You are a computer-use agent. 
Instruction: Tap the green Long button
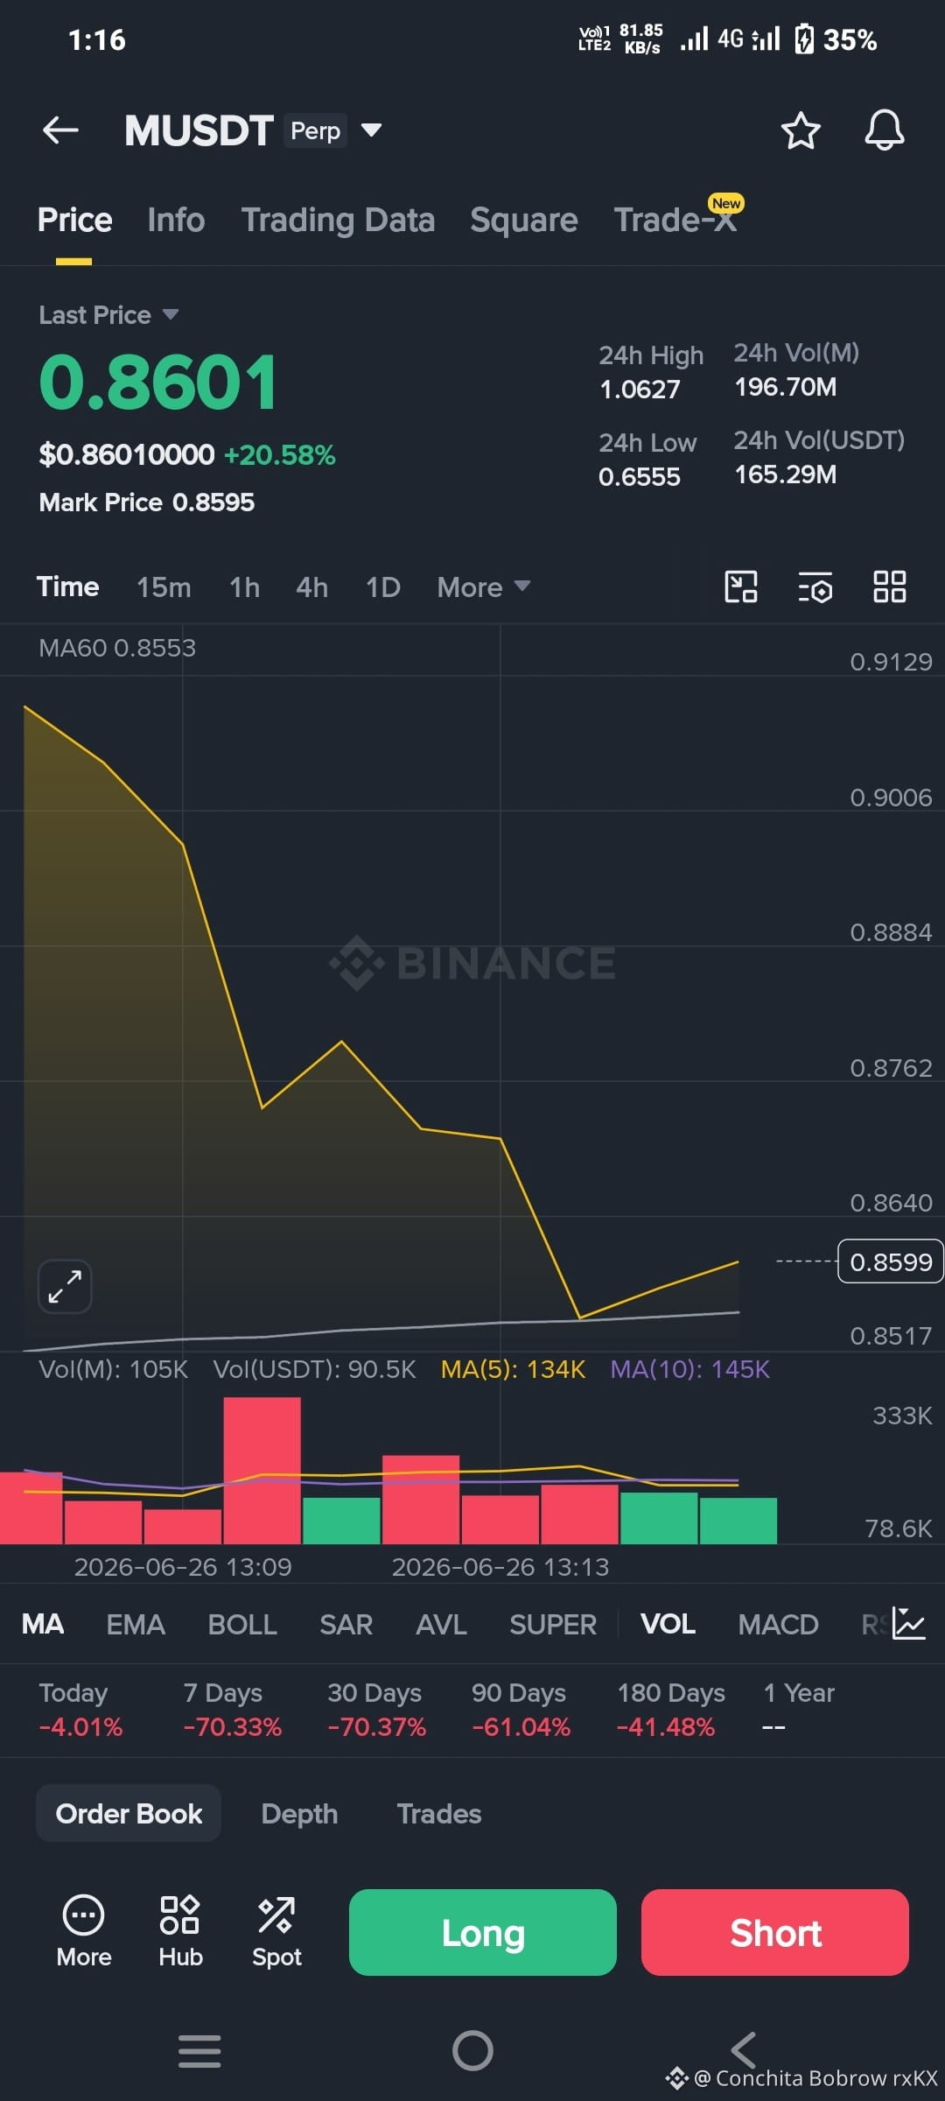point(483,1932)
